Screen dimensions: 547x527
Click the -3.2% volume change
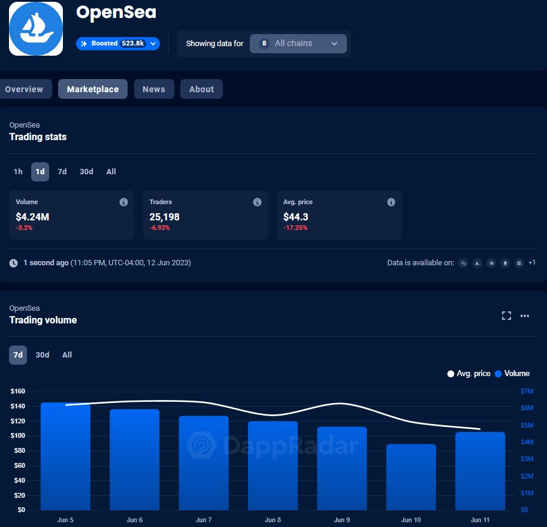[24, 228]
